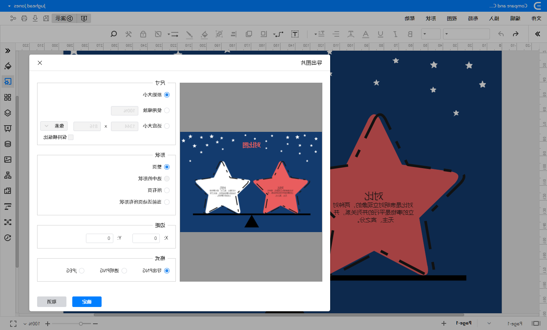Switch to the bold Page-1 tab

click(x=464, y=323)
